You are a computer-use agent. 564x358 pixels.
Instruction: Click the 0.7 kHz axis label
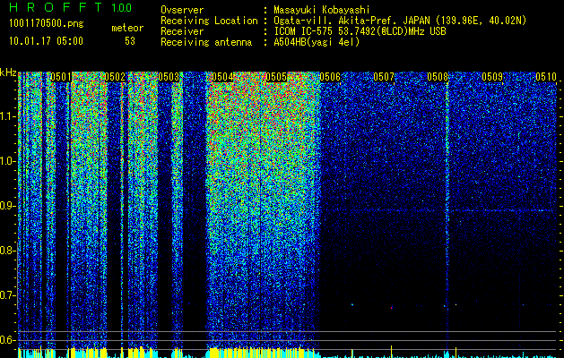click(x=8, y=295)
